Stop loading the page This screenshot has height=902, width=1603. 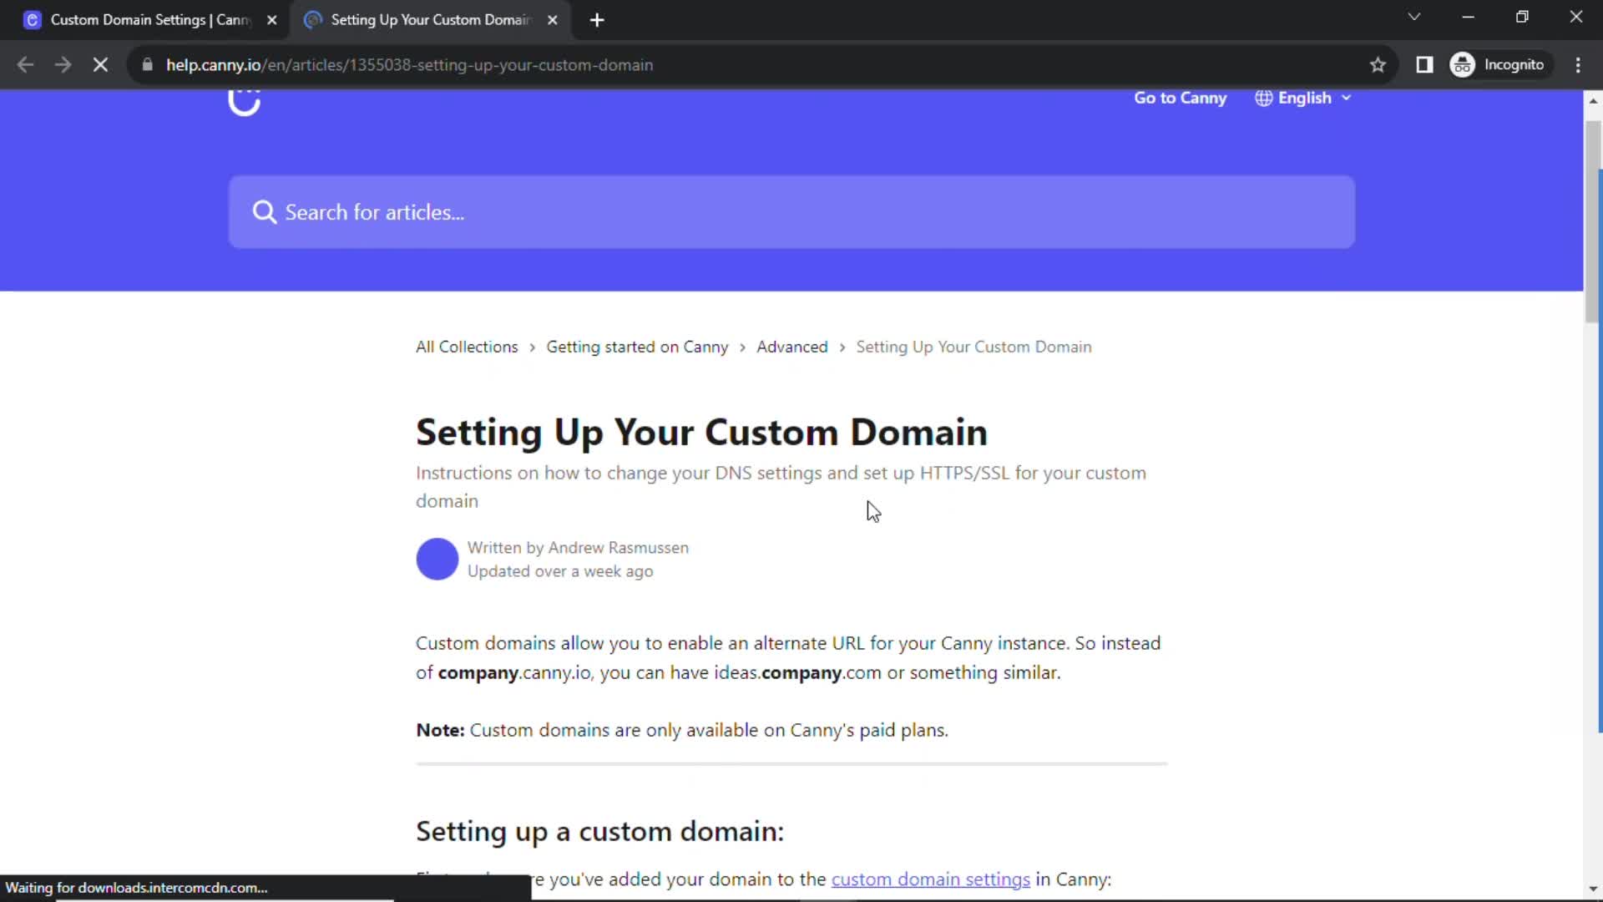tap(100, 65)
